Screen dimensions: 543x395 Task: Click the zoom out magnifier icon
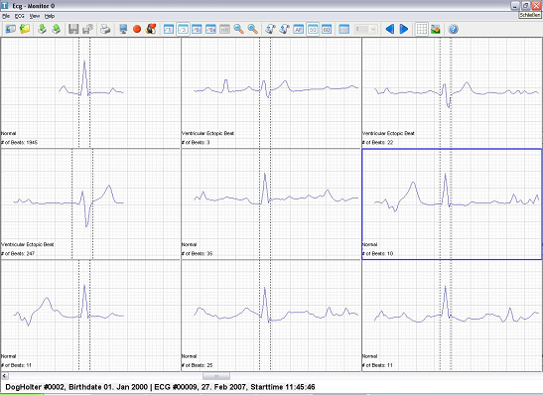238,29
